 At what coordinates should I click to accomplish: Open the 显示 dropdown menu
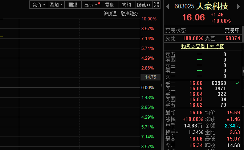click(x=91, y=5)
